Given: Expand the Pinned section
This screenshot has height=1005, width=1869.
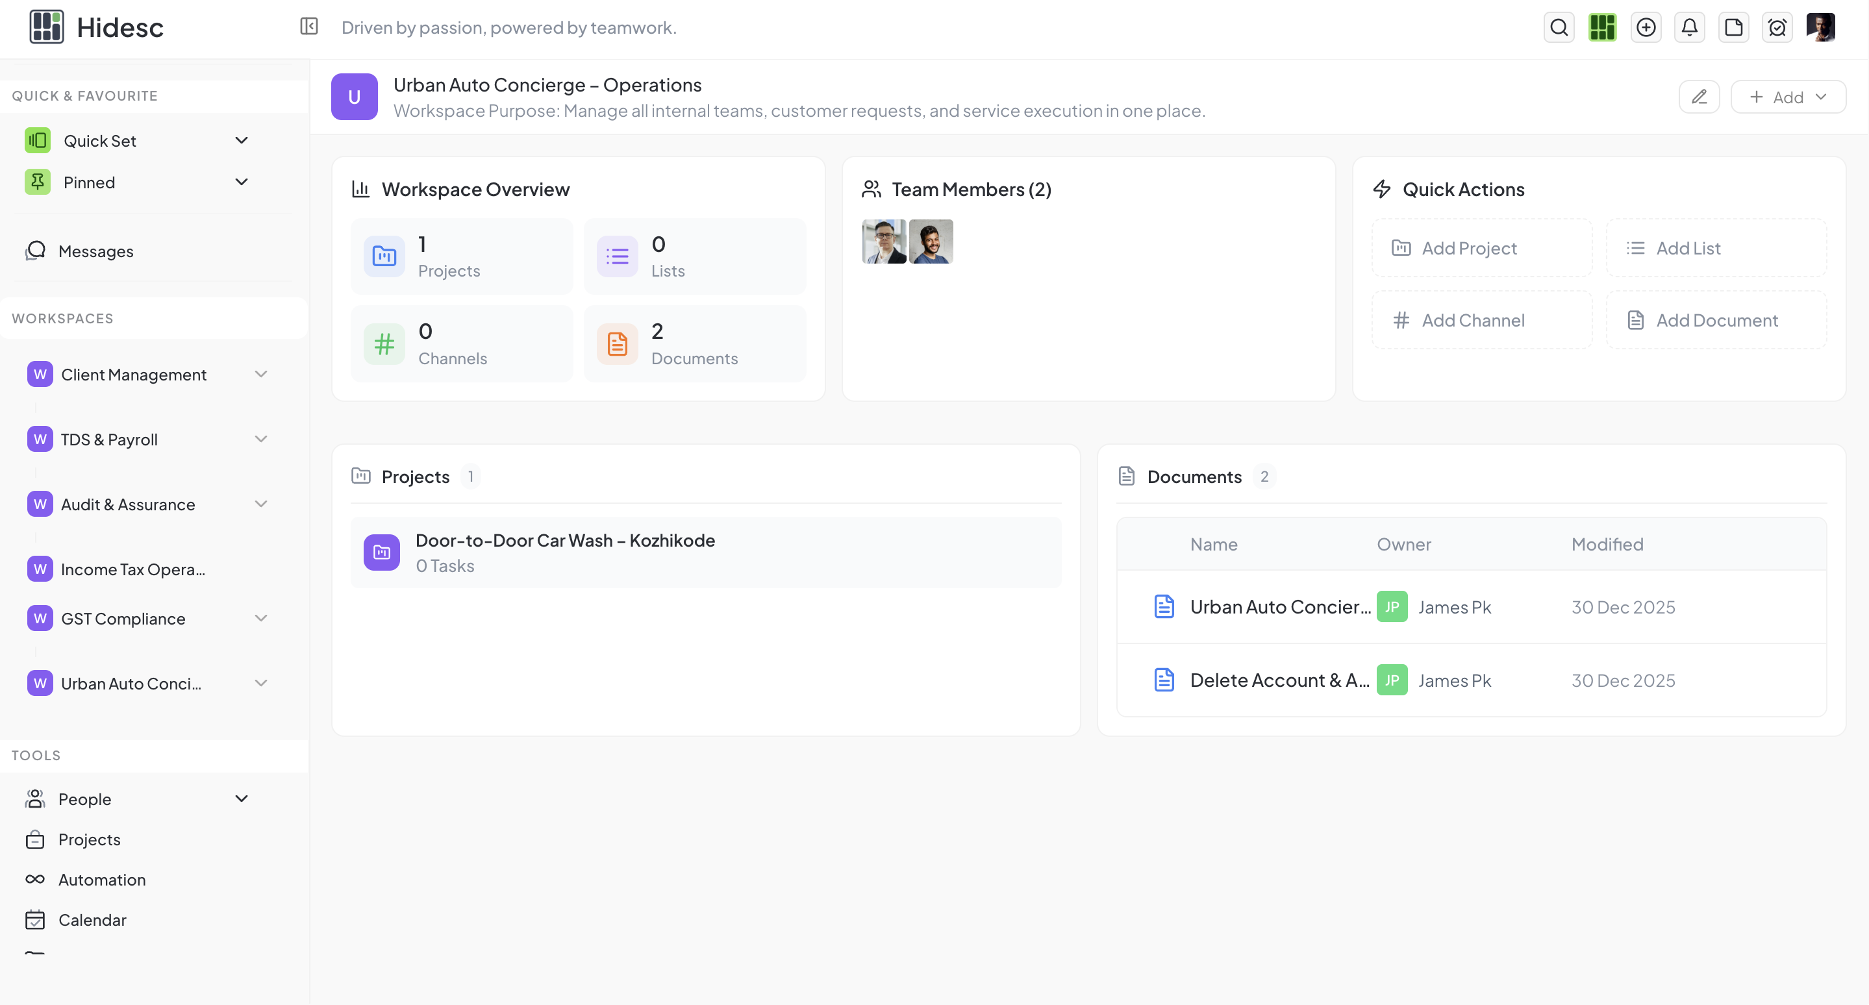Looking at the screenshot, I should click(242, 182).
